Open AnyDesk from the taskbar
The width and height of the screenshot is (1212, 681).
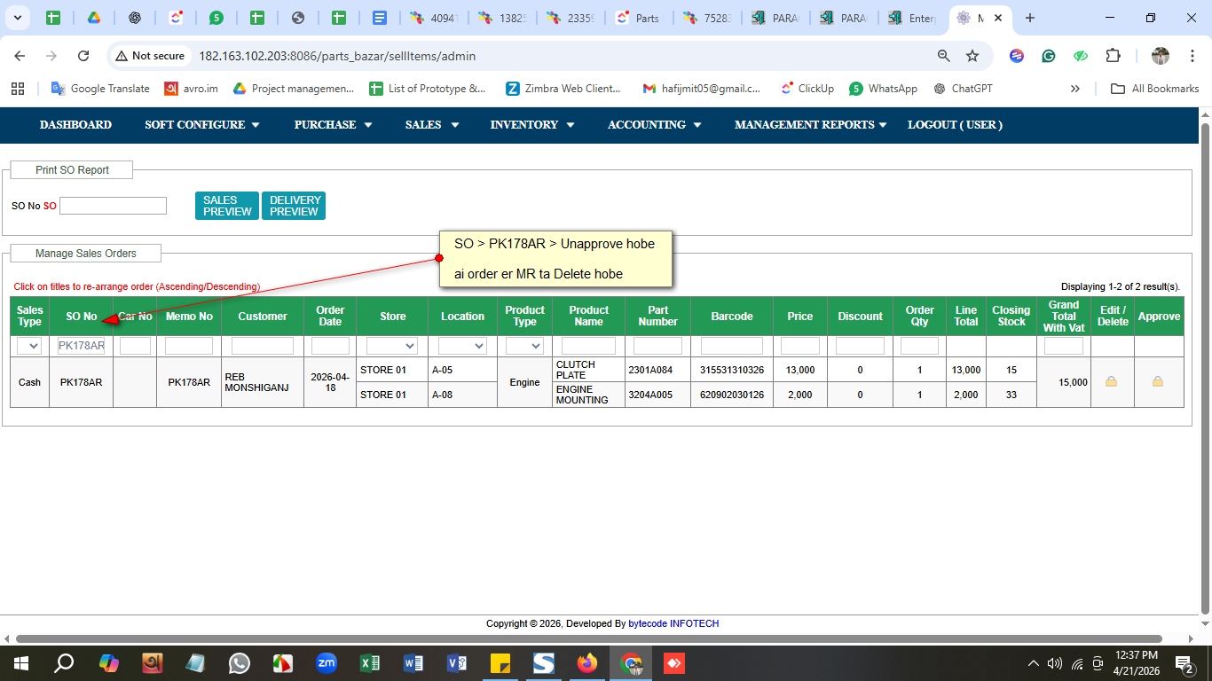click(x=674, y=663)
